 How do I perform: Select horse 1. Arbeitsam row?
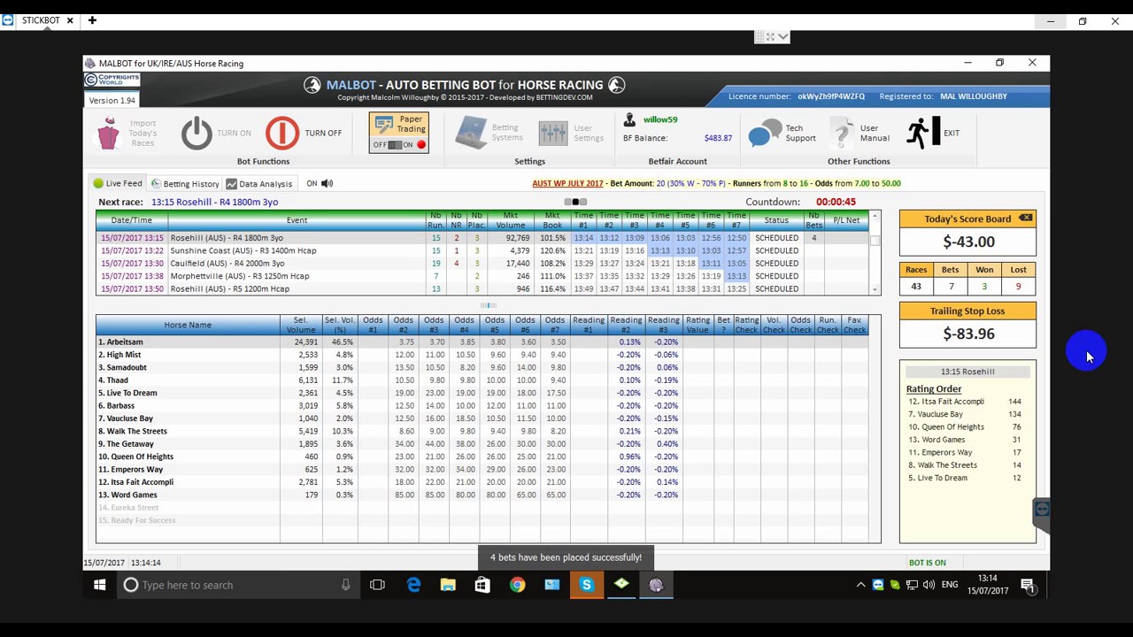[482, 342]
